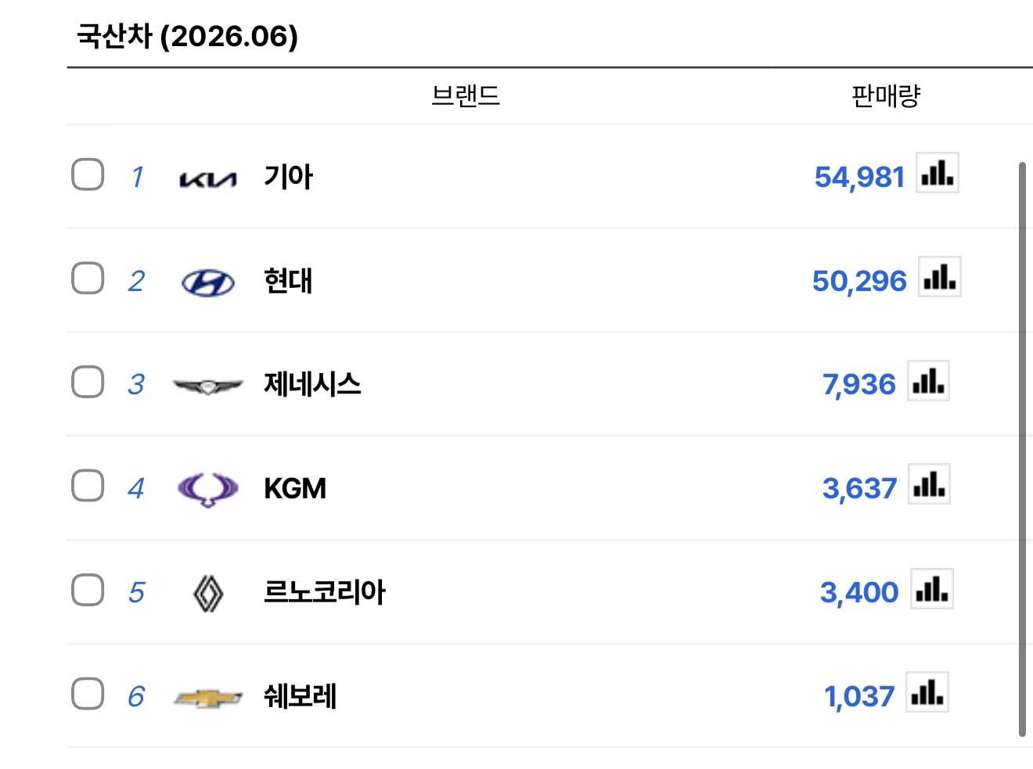The width and height of the screenshot is (1033, 769).
Task: Check the checkbox for 제네시스
Action: 88,382
